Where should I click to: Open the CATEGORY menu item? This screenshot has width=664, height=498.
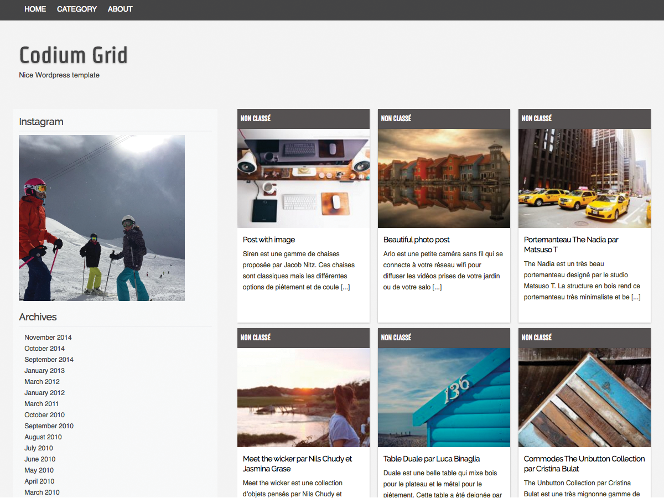point(76,9)
